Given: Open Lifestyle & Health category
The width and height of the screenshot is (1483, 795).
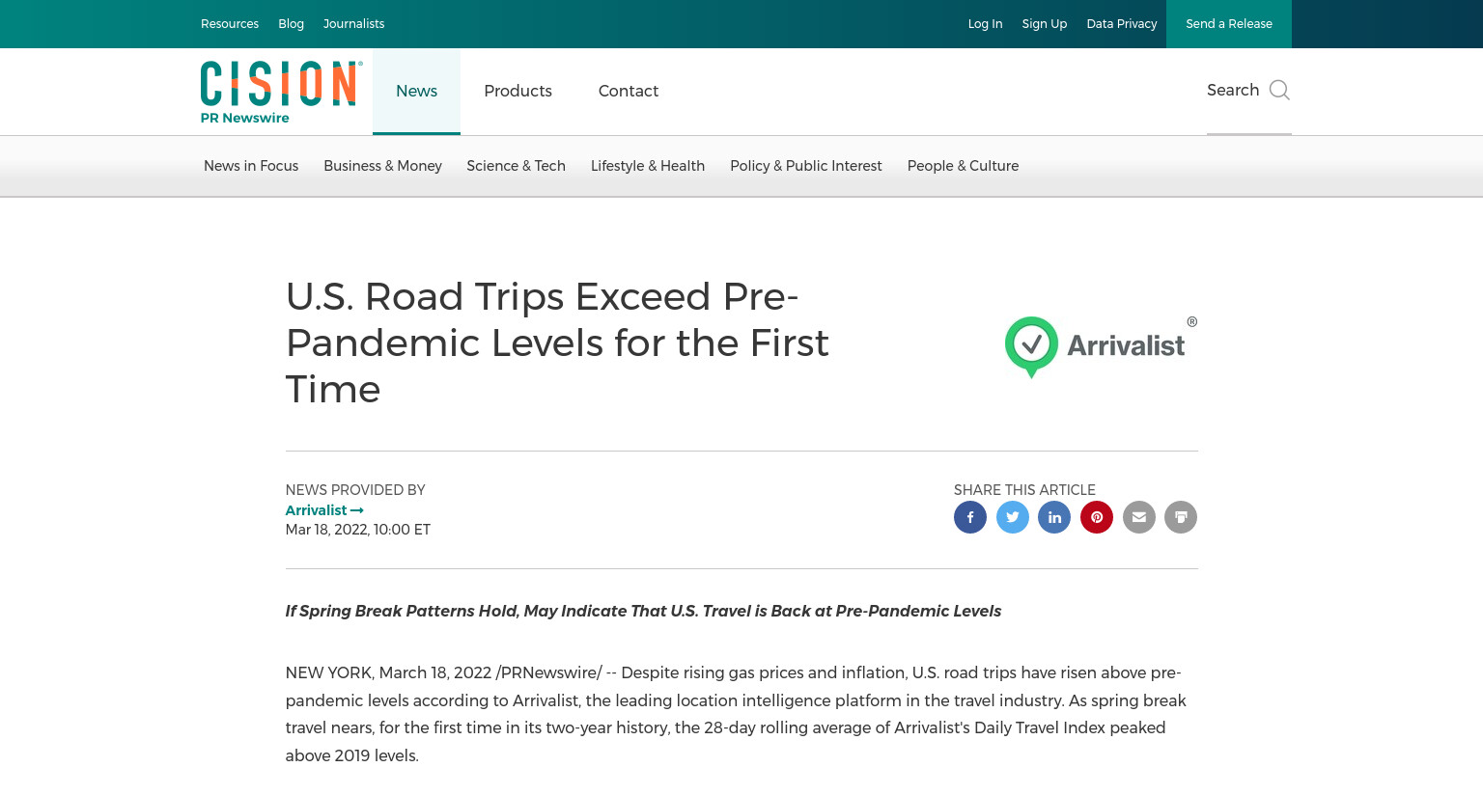Looking at the screenshot, I should point(648,166).
